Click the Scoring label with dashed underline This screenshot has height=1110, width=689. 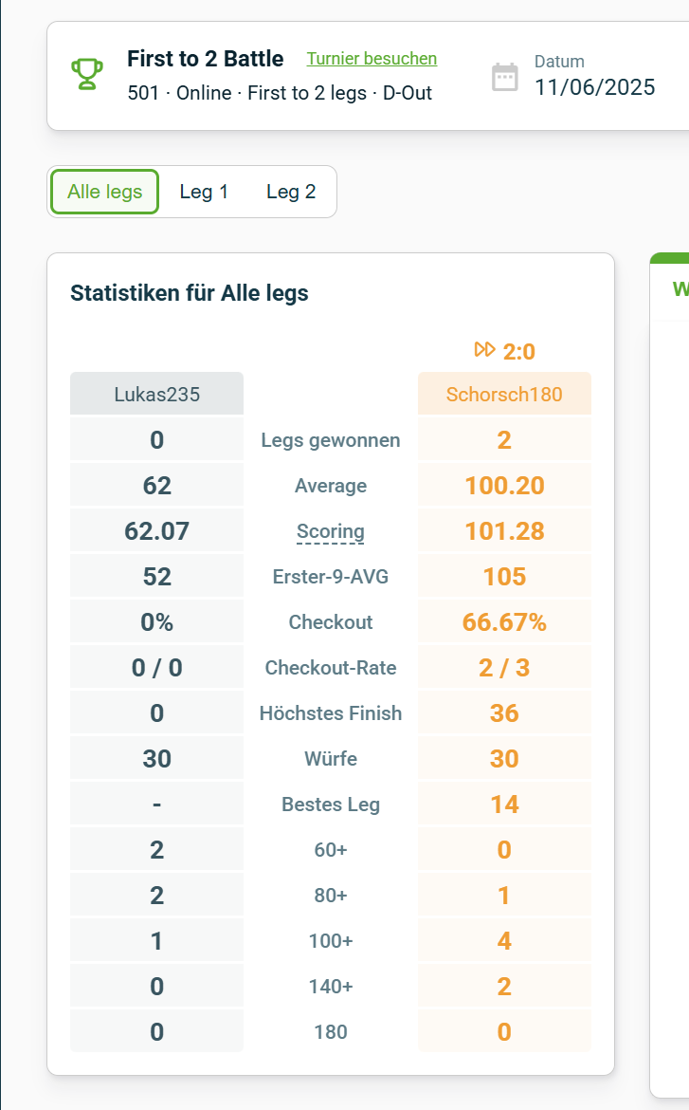(331, 530)
